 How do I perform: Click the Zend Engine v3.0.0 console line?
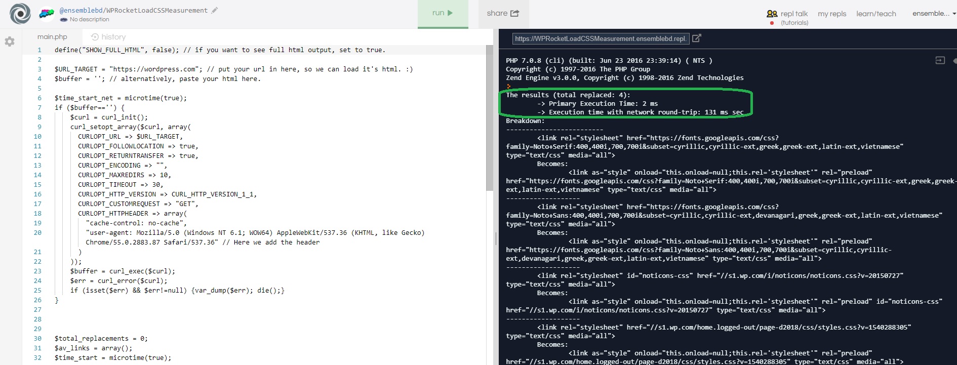625,78
